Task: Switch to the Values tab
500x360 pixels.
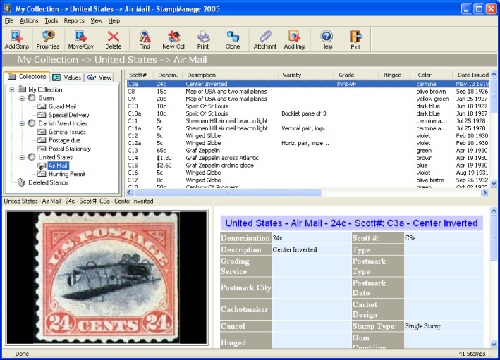Action: [x=67, y=77]
